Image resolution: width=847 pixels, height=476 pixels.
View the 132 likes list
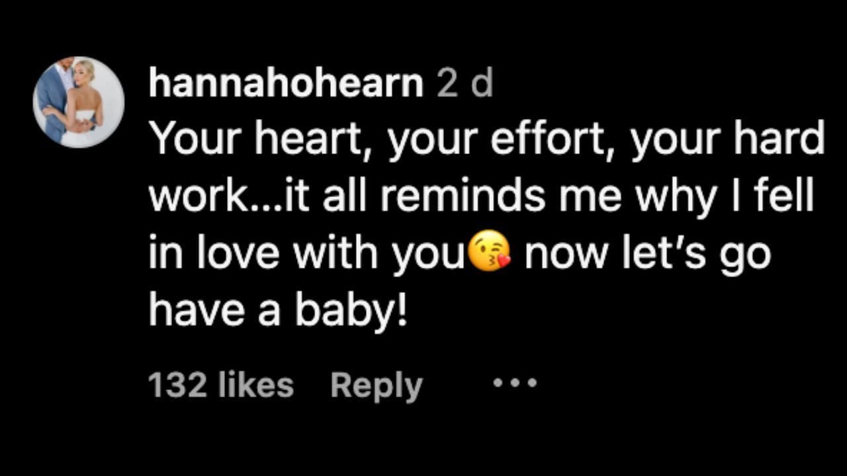point(220,385)
